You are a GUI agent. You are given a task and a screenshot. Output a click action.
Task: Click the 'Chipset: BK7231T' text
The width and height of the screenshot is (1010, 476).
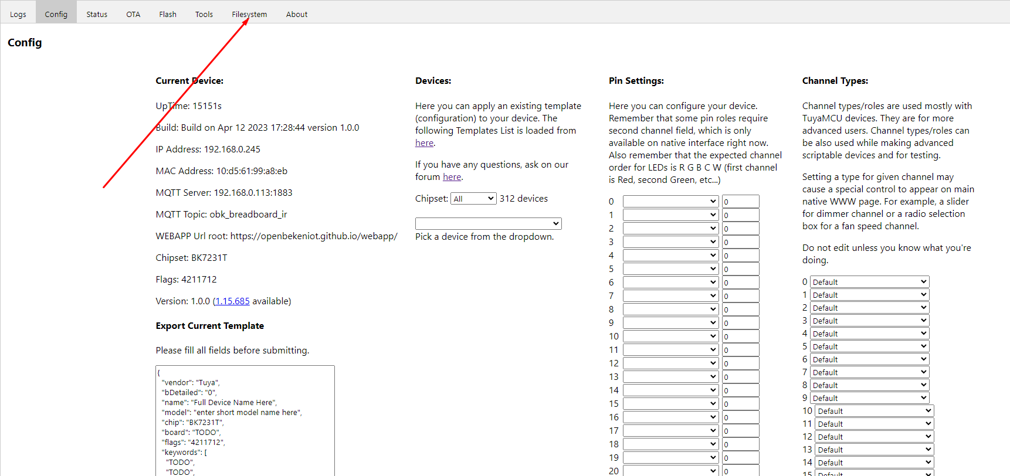[191, 258]
